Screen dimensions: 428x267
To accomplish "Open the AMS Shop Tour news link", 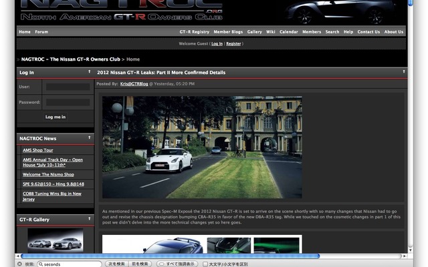I will [x=38, y=150].
